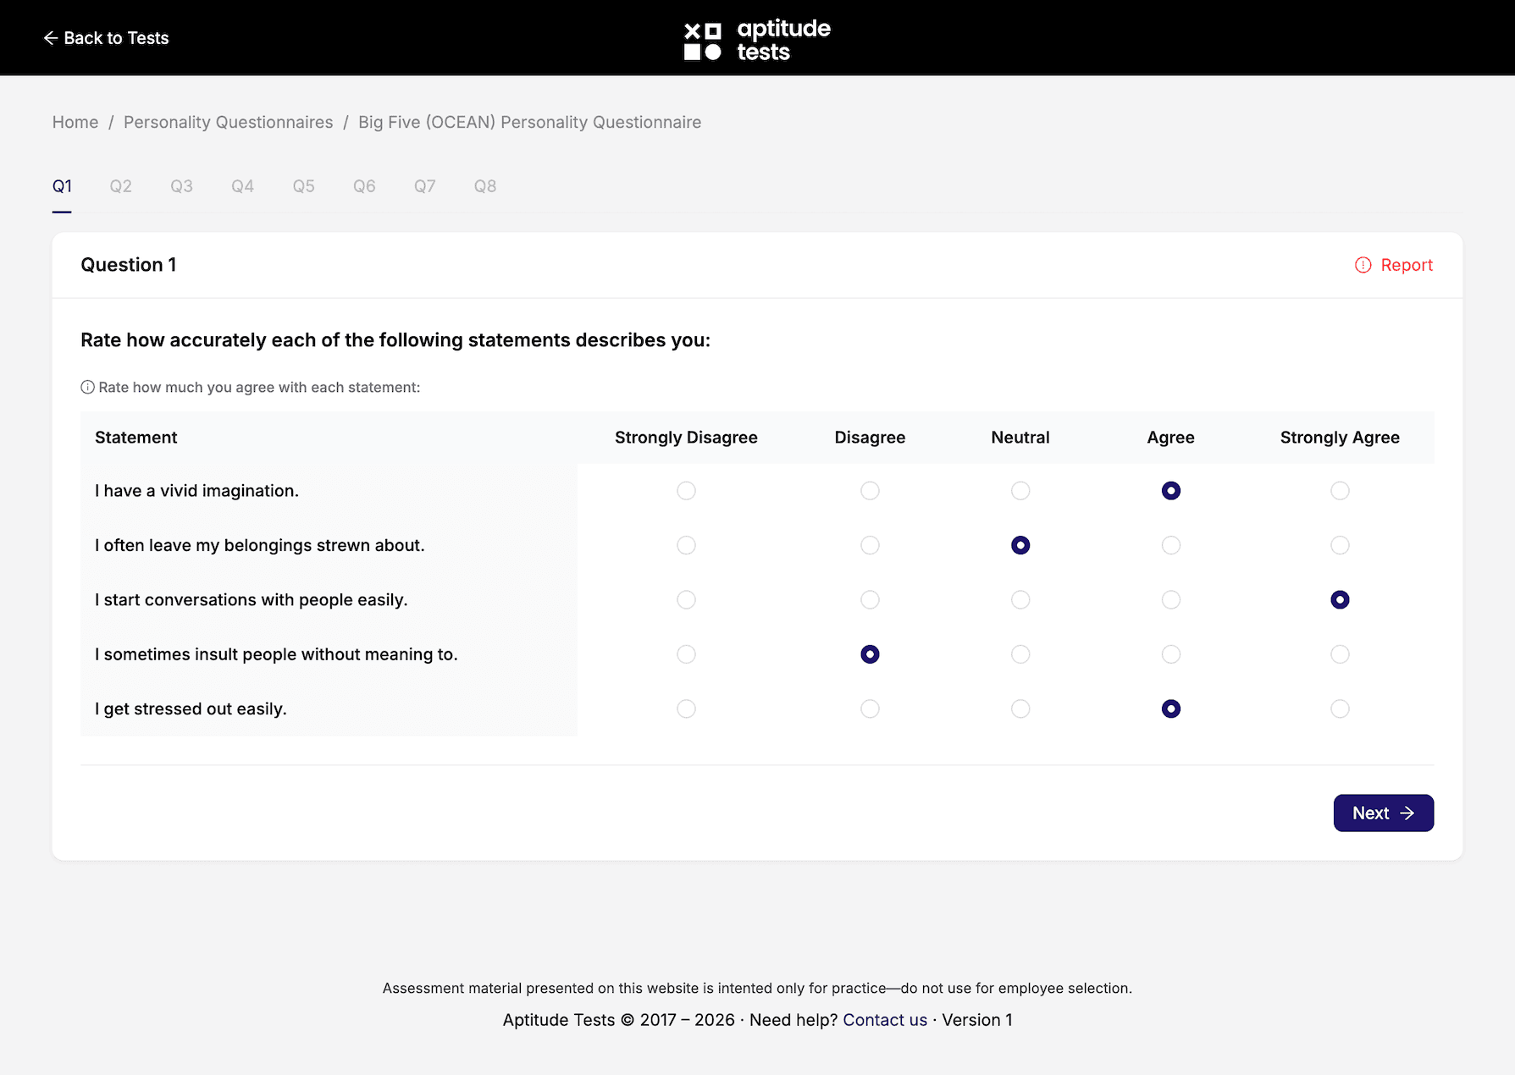Proceed with the Next button
Image resolution: width=1515 pixels, height=1075 pixels.
pyautogui.click(x=1384, y=813)
